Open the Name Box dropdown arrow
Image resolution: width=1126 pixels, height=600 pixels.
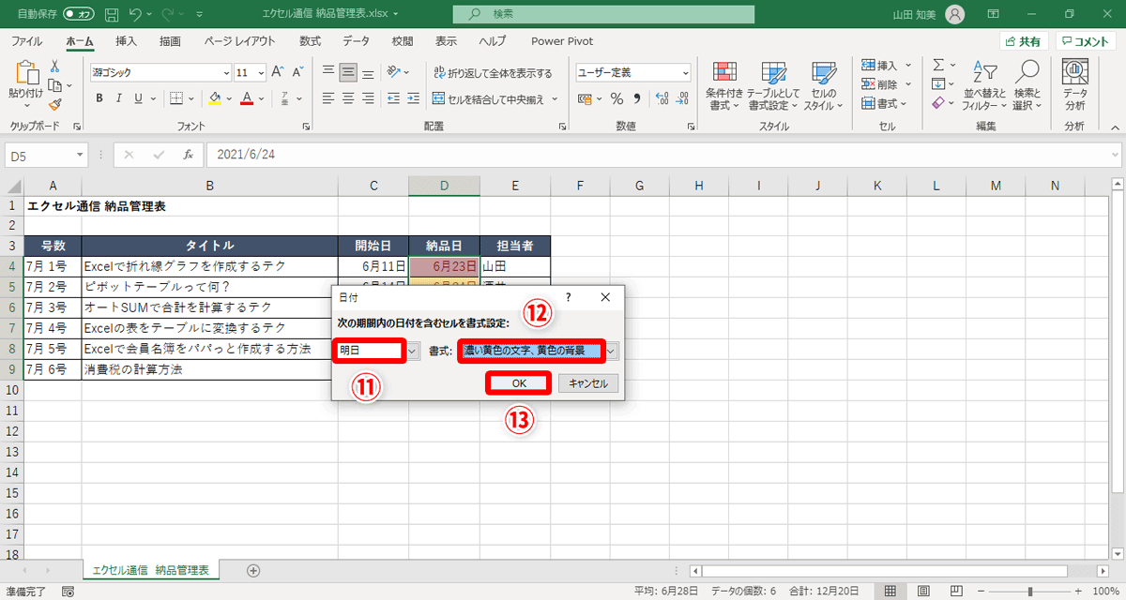pos(81,155)
